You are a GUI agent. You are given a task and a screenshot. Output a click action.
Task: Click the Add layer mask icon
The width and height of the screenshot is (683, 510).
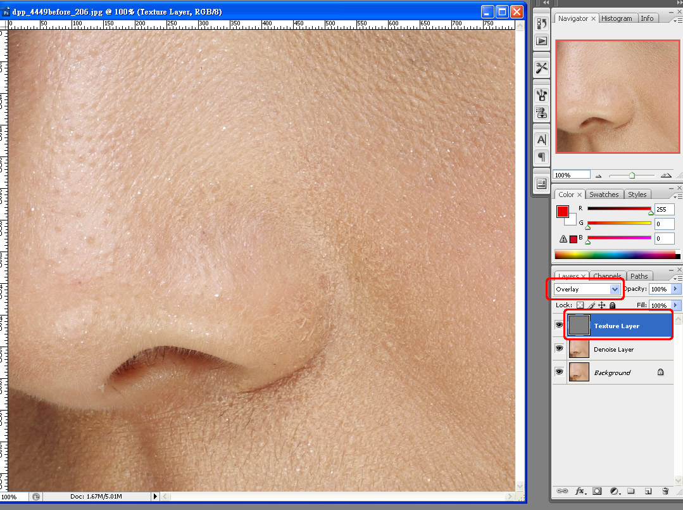597,491
